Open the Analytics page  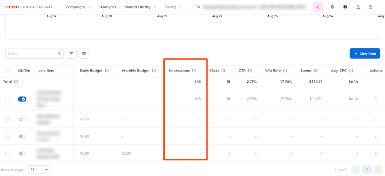108,7
